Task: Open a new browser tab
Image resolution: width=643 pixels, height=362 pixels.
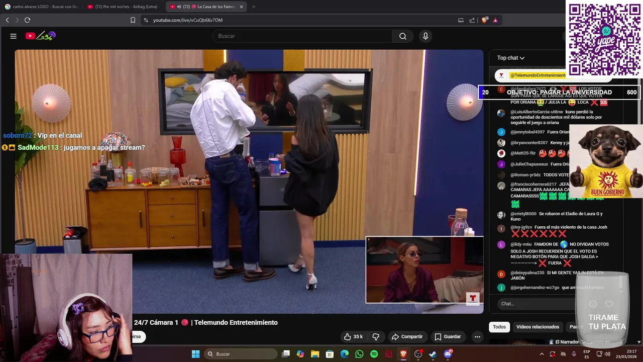Action: [254, 7]
